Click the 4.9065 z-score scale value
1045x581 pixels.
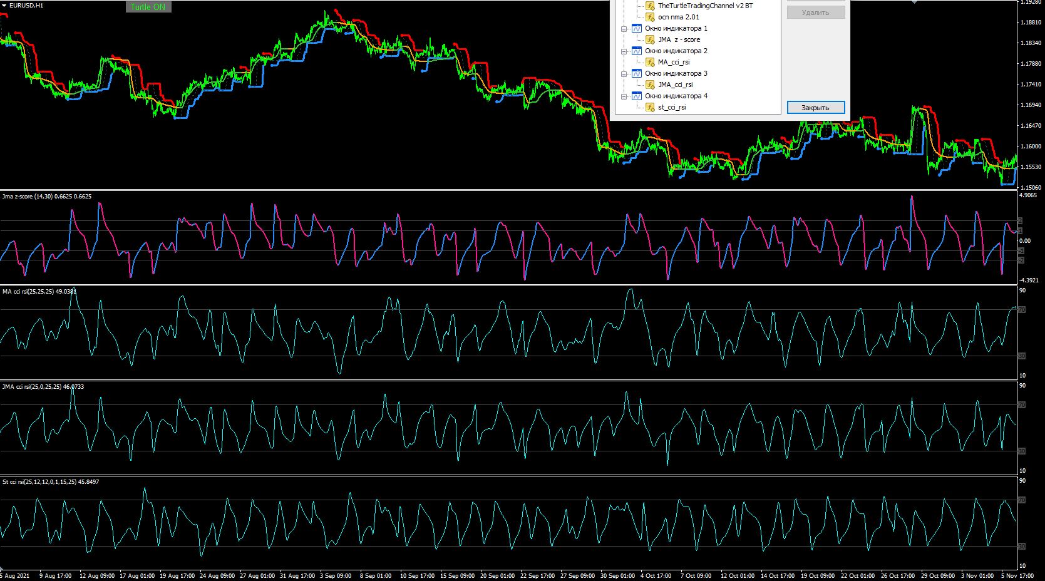pos(1028,195)
